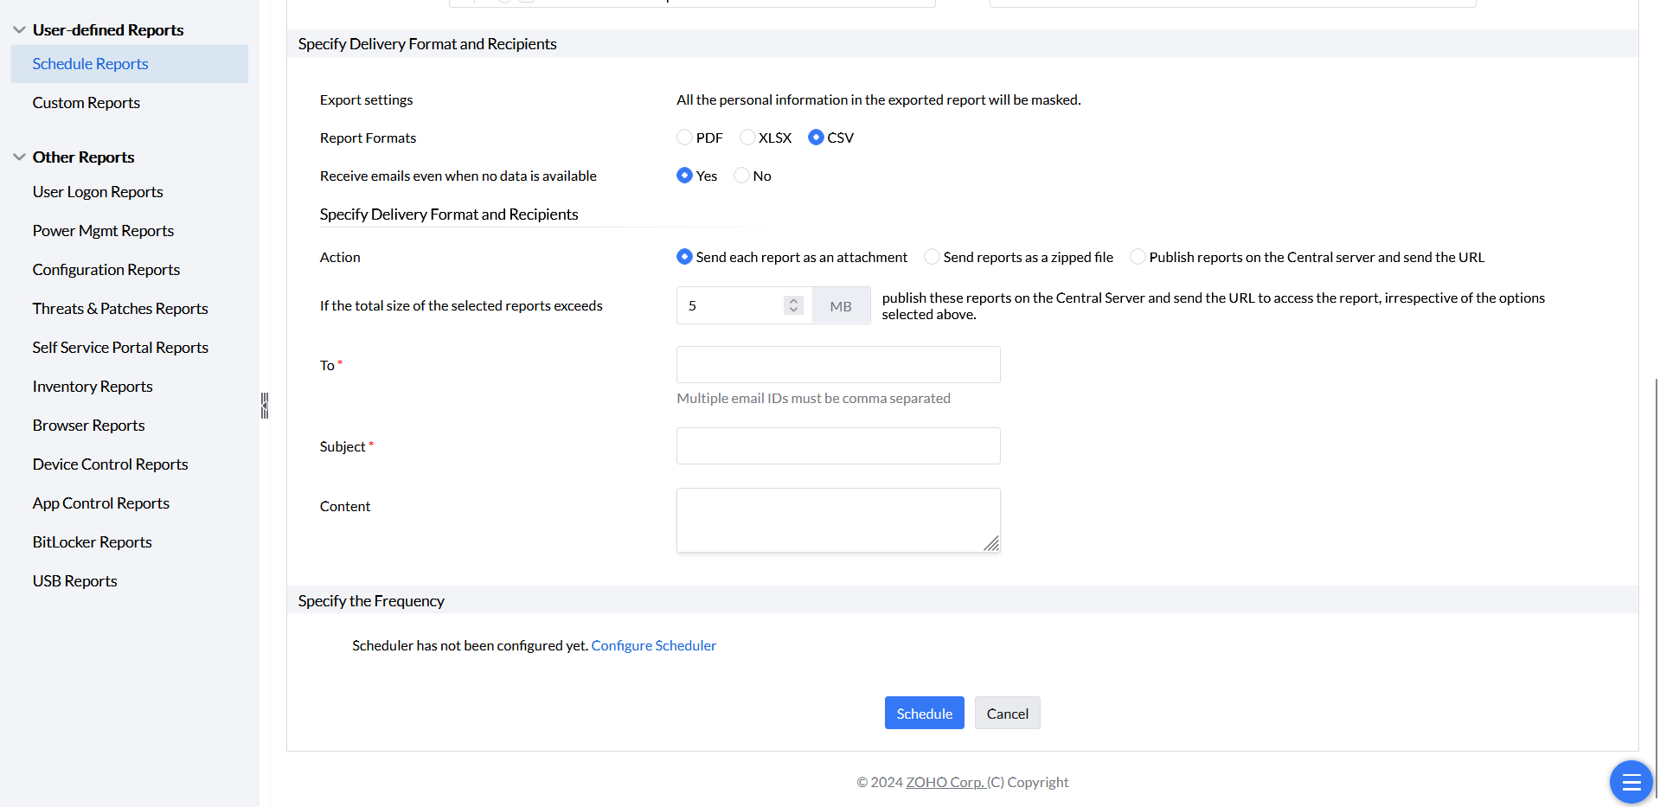Click the Content text area resize handle
The height and width of the screenshot is (807, 1660).
click(x=991, y=543)
